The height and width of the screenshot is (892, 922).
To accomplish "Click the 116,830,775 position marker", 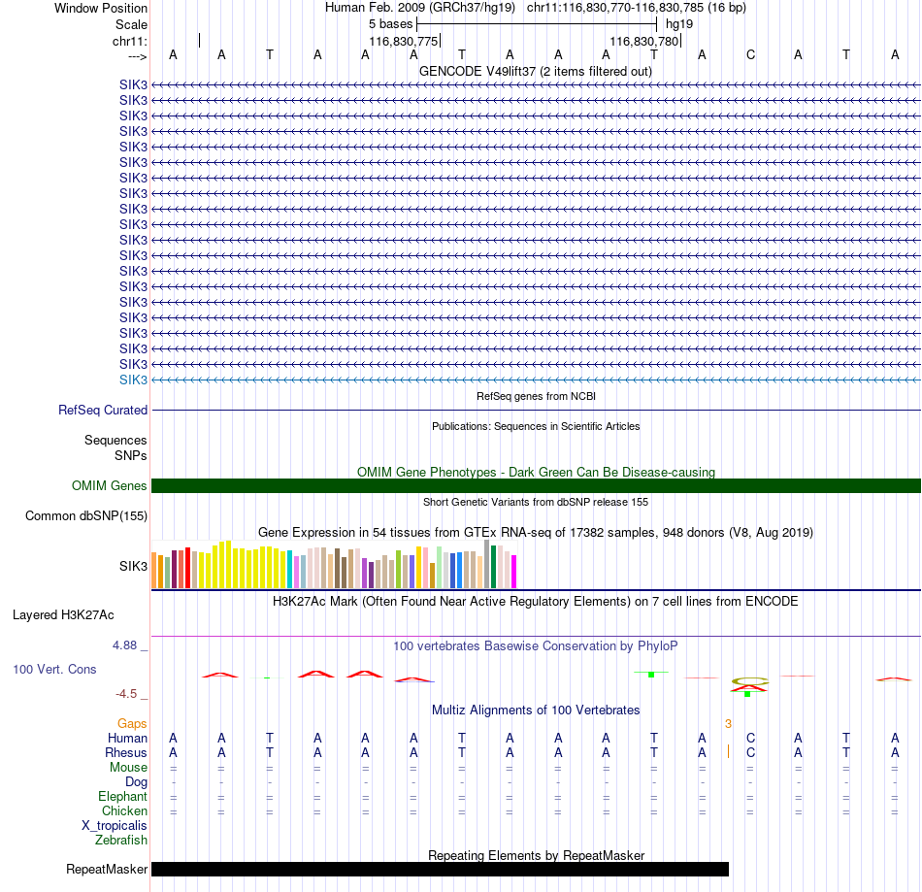I will tap(404, 41).
